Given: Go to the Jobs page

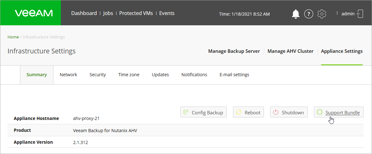Looking at the screenshot, I should (x=108, y=13).
